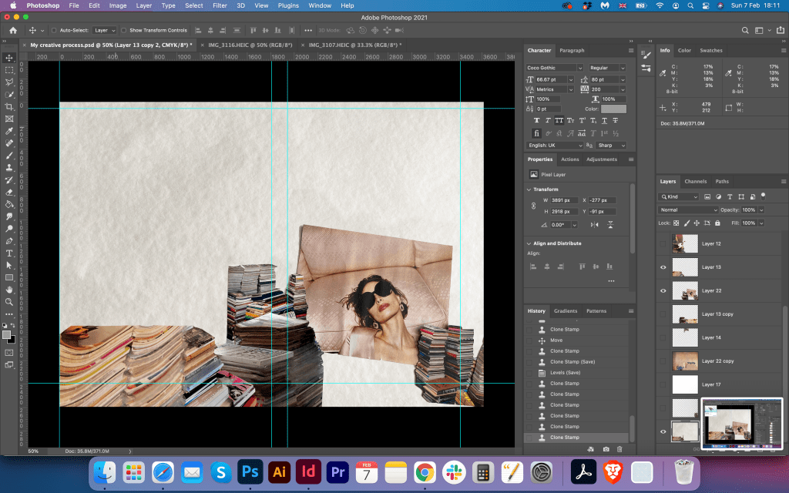
Task: Select the Crop tool
Action: click(x=9, y=106)
